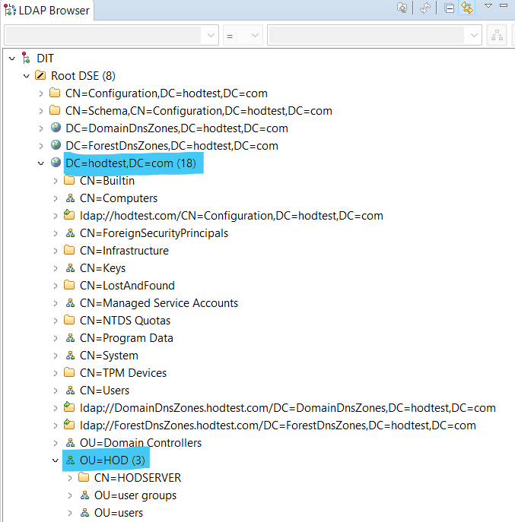Click the globe icon for DC=DomainDnsZones entry
Image resolution: width=515 pixels, height=522 pixels.
(56, 128)
